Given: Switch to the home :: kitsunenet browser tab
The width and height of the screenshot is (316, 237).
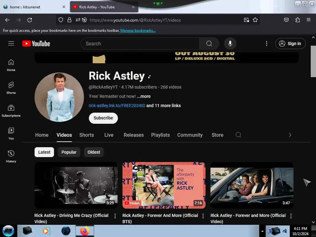Looking at the screenshot, I should (x=35, y=7).
